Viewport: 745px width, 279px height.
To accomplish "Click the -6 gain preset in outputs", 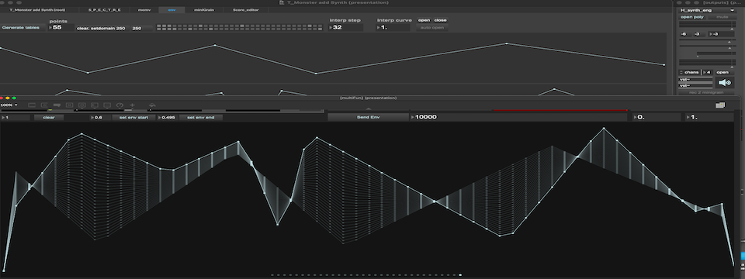I will tap(684, 34).
